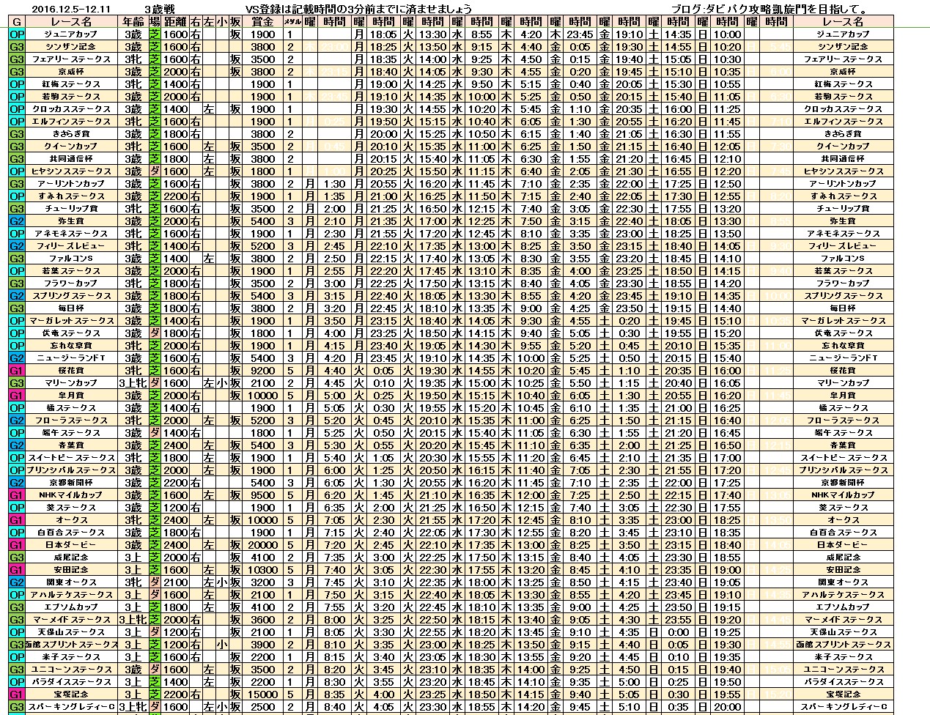
Task: Select the 2200 distance in 宝塚記念 row
Action: pos(176,694)
